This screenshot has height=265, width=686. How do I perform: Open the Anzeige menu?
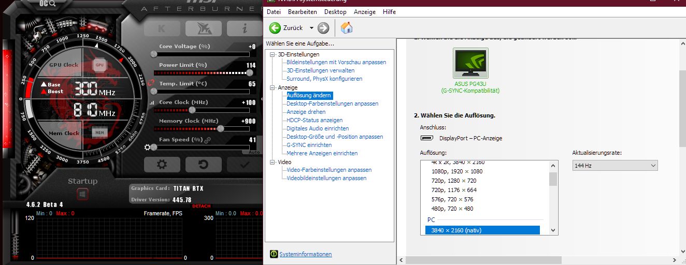[x=365, y=11]
